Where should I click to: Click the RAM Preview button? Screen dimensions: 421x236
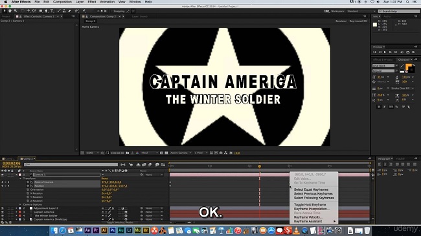413,52
